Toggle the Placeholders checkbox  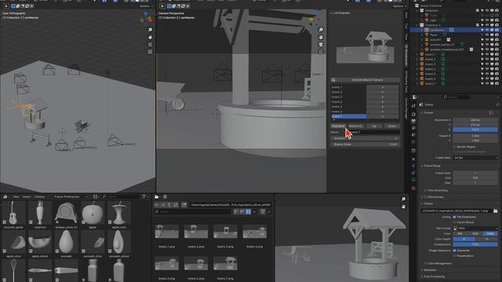tap(455, 256)
